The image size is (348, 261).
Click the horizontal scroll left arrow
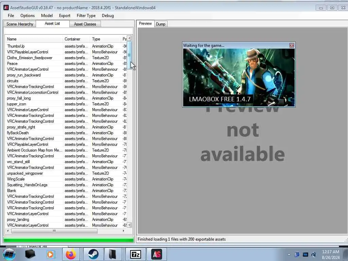8,231
